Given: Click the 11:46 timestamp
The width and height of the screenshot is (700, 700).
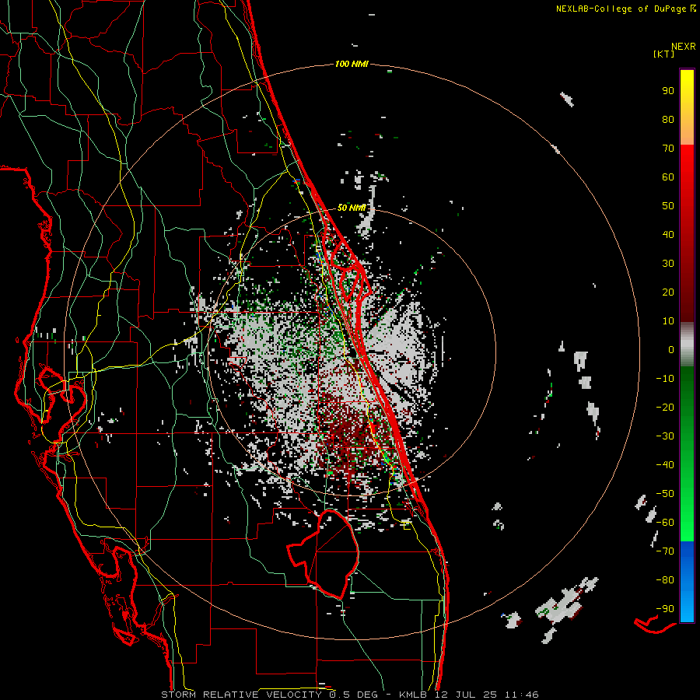Looking at the screenshot, I should coord(521,695).
